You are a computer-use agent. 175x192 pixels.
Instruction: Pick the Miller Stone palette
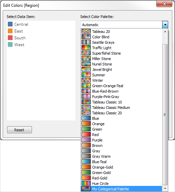(x=122, y=59)
